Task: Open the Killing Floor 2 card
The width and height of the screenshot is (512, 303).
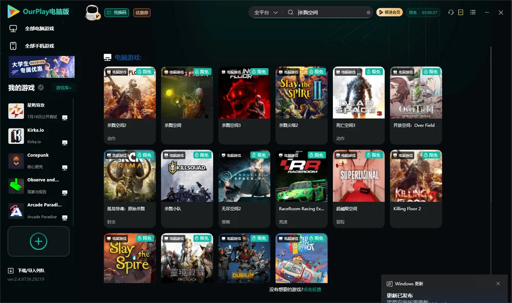Action: click(x=416, y=189)
